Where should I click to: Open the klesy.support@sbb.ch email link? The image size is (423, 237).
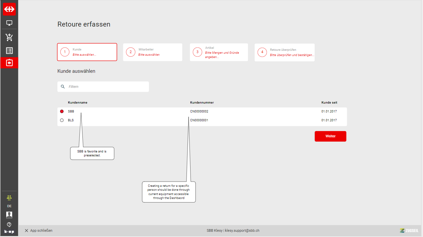[242, 230]
